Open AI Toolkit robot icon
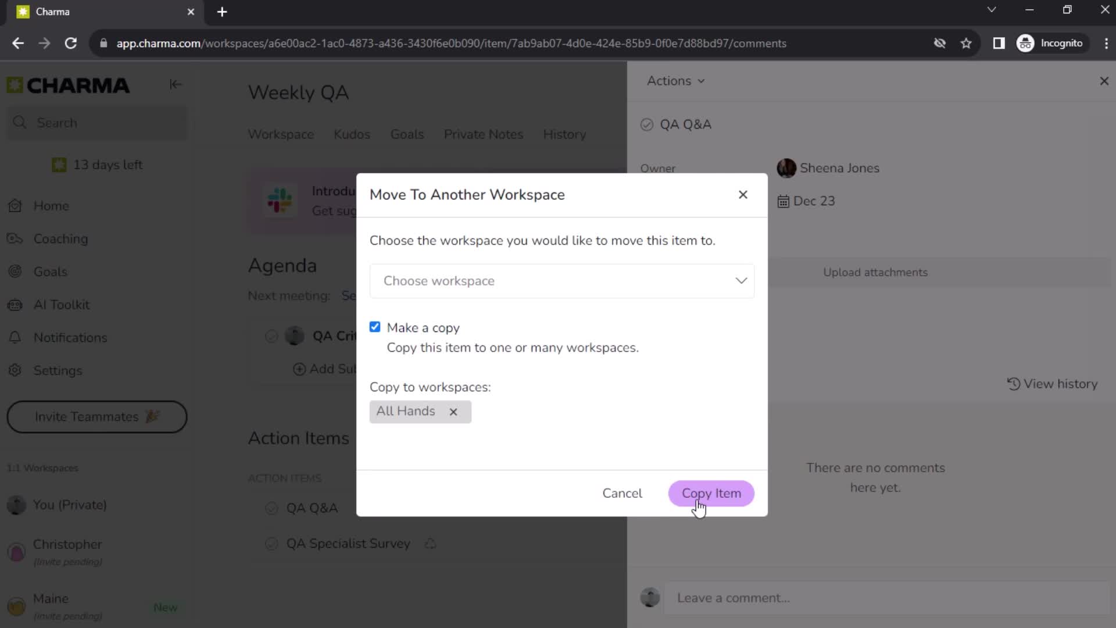1116x628 pixels. coord(15,305)
